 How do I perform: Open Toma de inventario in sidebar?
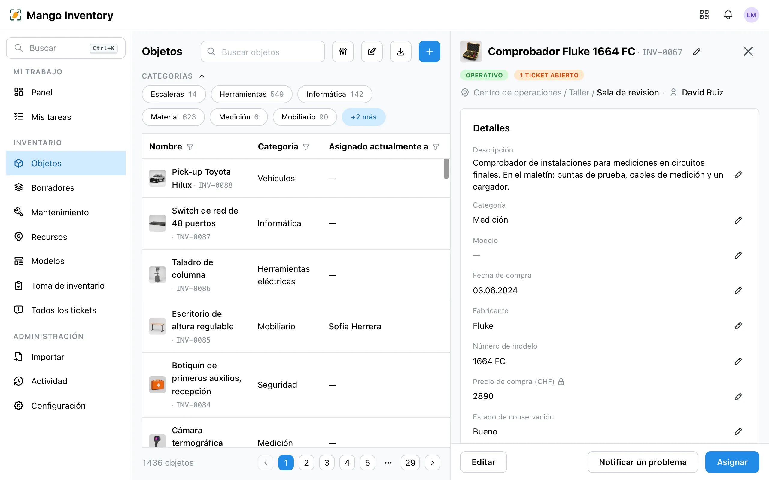coord(66,286)
